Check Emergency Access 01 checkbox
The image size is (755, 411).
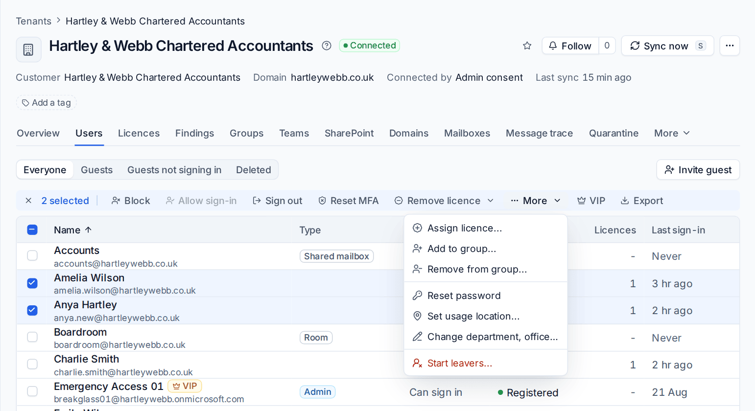[32, 391]
